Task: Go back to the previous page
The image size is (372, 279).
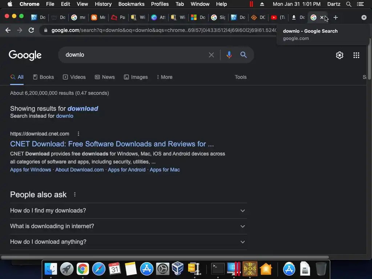Action: tap(8, 30)
